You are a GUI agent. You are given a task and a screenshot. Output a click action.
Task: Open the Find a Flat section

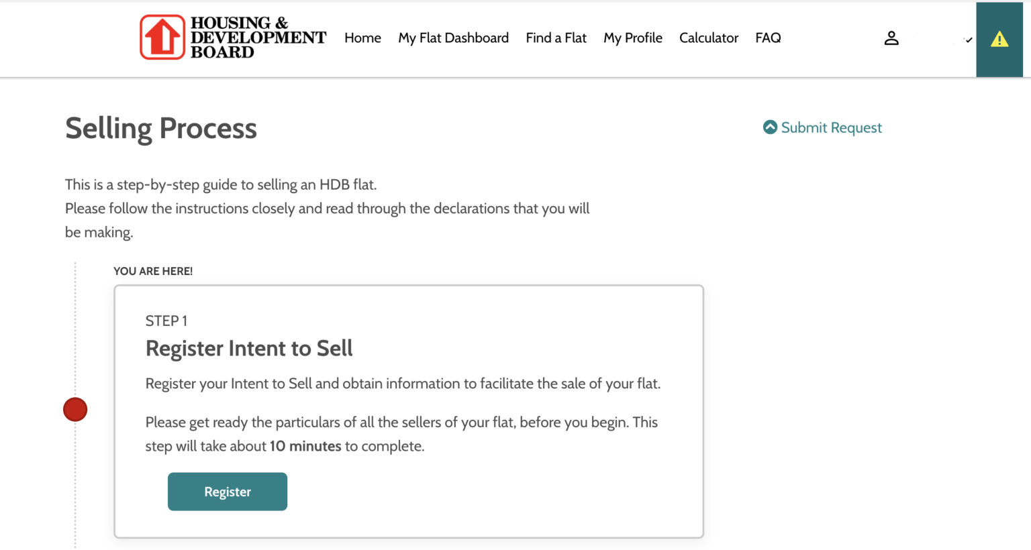[556, 38]
